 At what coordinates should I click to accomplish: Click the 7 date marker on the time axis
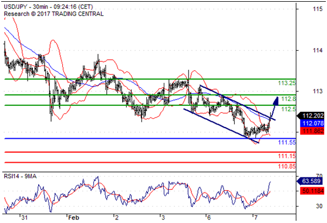tap(256, 218)
